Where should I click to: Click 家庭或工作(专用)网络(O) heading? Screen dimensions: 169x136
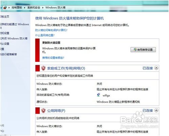pos(66,68)
